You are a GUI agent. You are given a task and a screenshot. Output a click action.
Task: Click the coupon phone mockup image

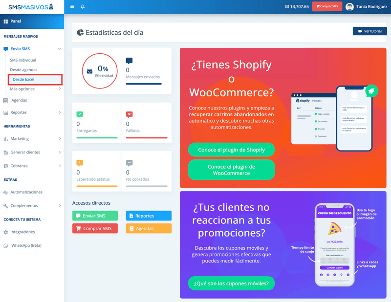[x=335, y=245]
